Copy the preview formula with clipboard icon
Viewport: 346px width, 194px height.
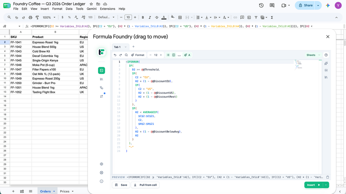[328, 177]
